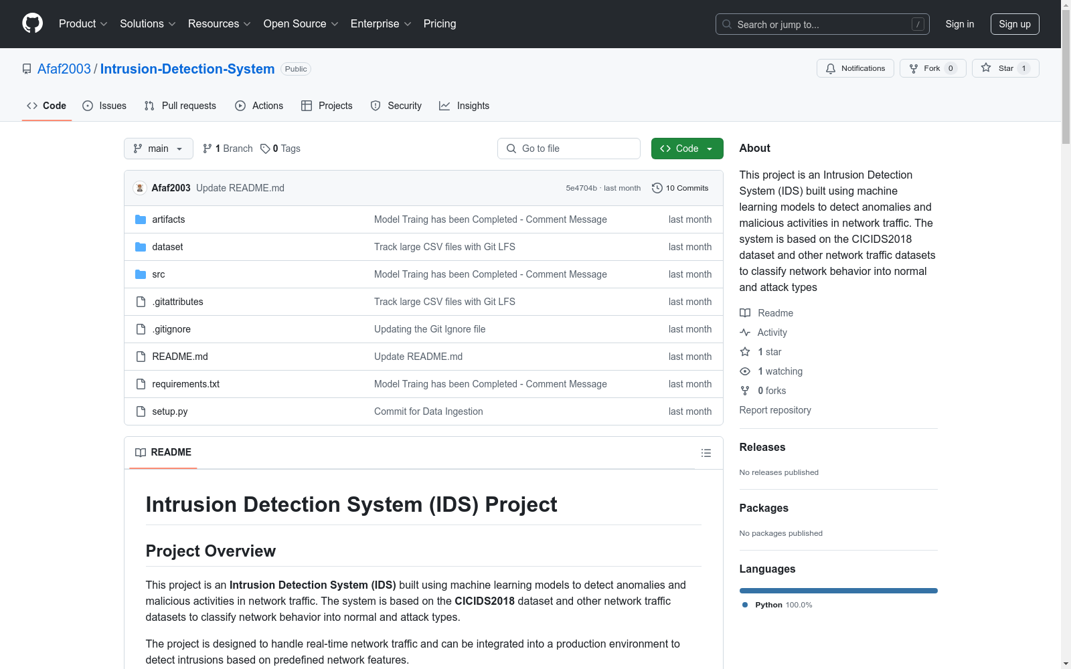The image size is (1071, 669).
Task: Expand the Open Source menu
Action: [x=301, y=23]
